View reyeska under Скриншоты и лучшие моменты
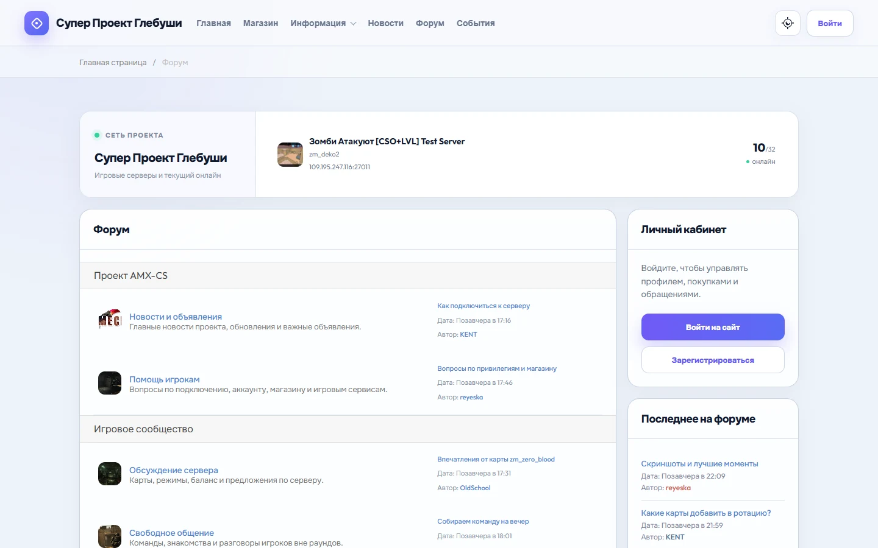The image size is (878, 548). coord(678,488)
